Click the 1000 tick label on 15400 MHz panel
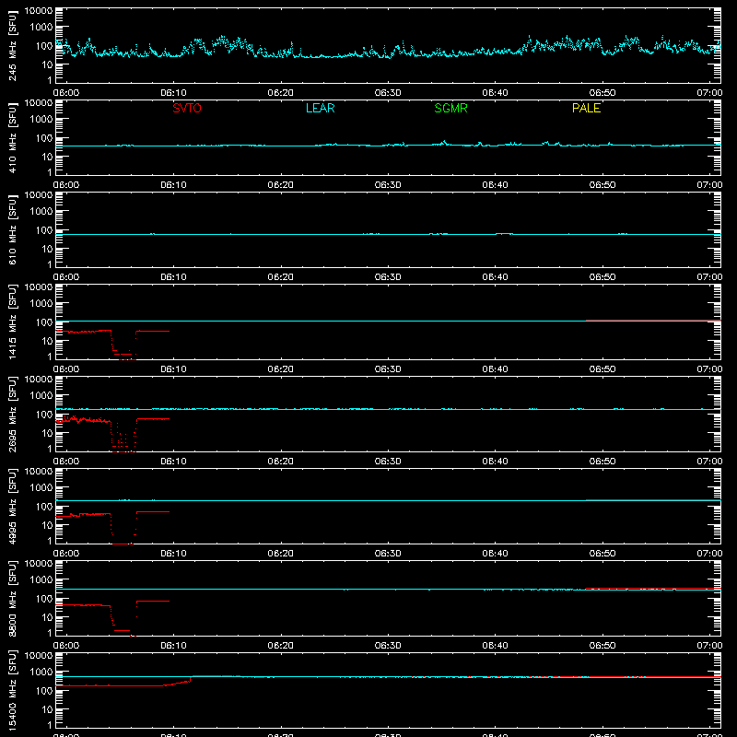737x737 pixels. click(41, 672)
